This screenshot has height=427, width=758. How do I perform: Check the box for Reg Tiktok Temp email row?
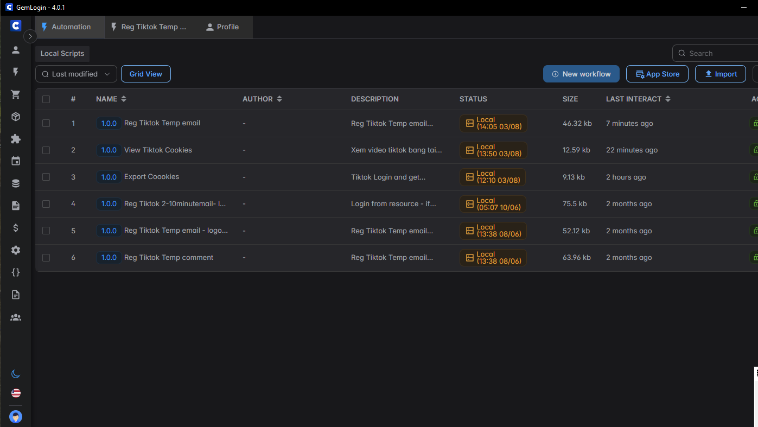[46, 123]
